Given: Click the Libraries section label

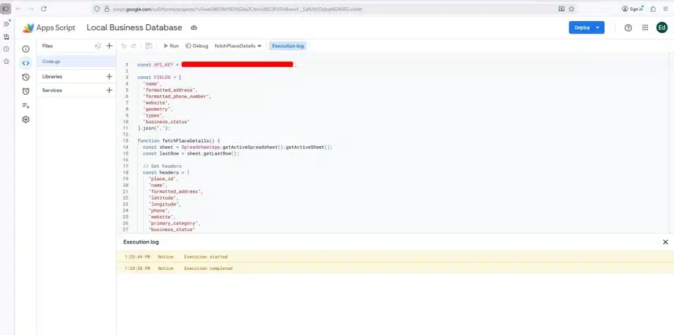Looking at the screenshot, I should (x=52, y=76).
